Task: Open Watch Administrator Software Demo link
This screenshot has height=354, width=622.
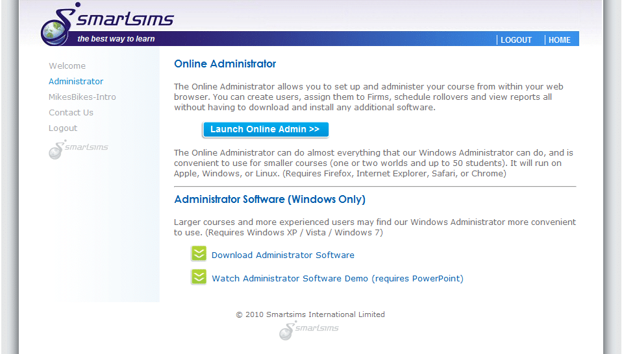Action: 337,279
